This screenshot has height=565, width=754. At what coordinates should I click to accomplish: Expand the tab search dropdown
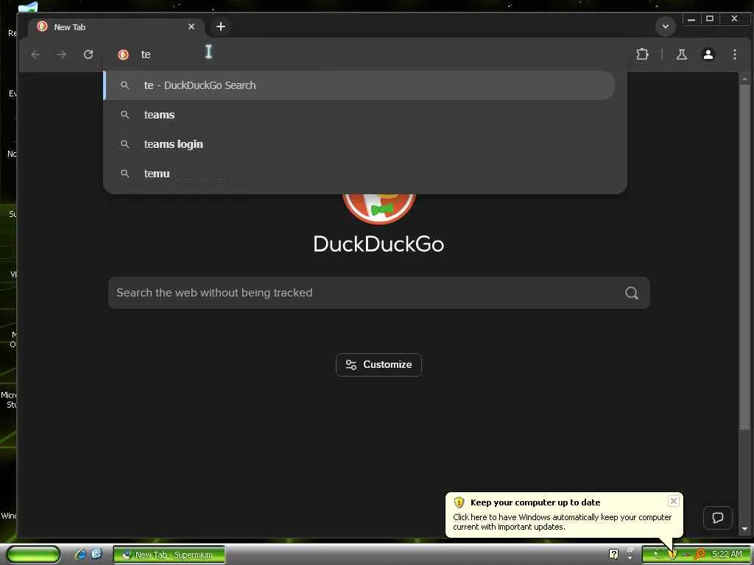pyautogui.click(x=666, y=26)
